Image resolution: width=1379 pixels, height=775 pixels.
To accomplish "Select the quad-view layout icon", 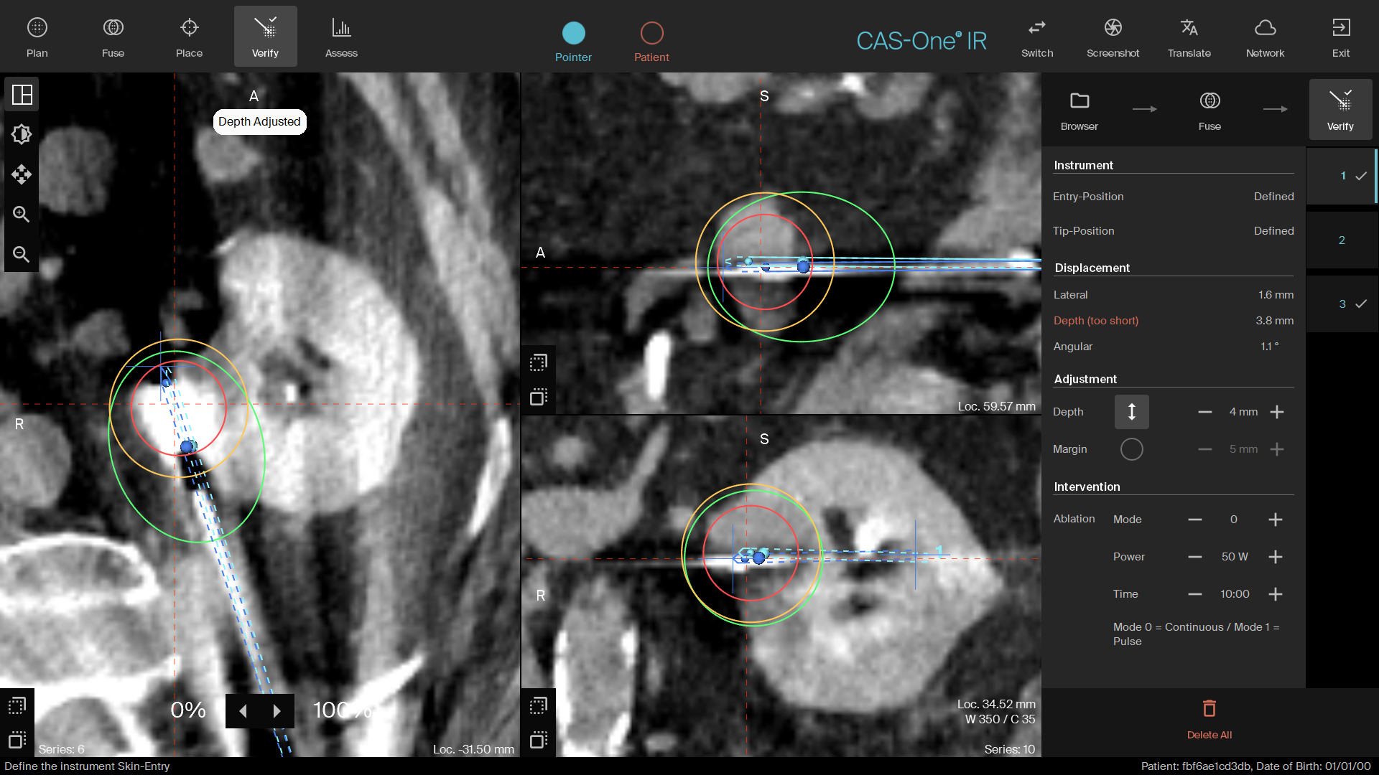I will click(21, 94).
